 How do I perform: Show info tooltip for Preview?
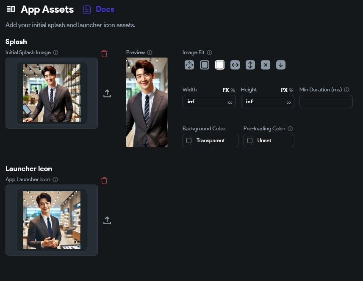tap(150, 52)
